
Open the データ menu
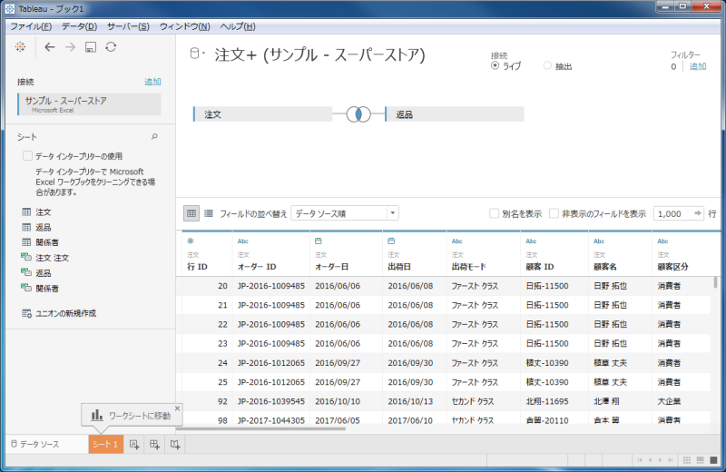[79, 26]
